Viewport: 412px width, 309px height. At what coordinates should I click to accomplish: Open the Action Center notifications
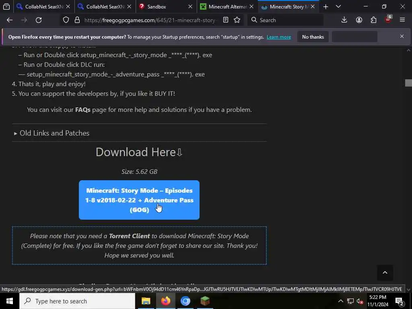click(x=400, y=301)
